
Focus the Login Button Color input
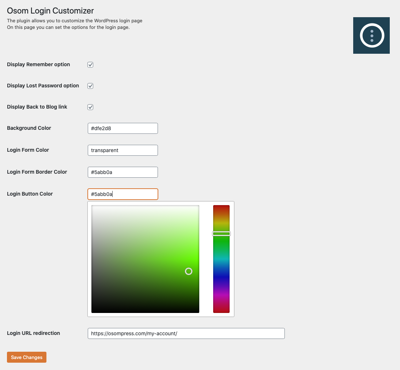click(122, 194)
